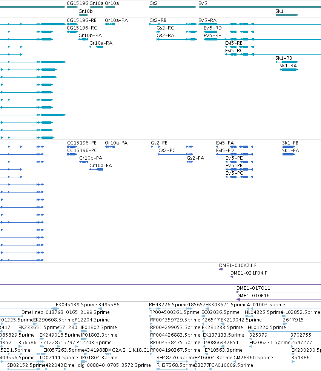Select the Dmel_dig_008840_0705_3572.3prime EST label
Viewport: 321px width, 371px height.
108,365
